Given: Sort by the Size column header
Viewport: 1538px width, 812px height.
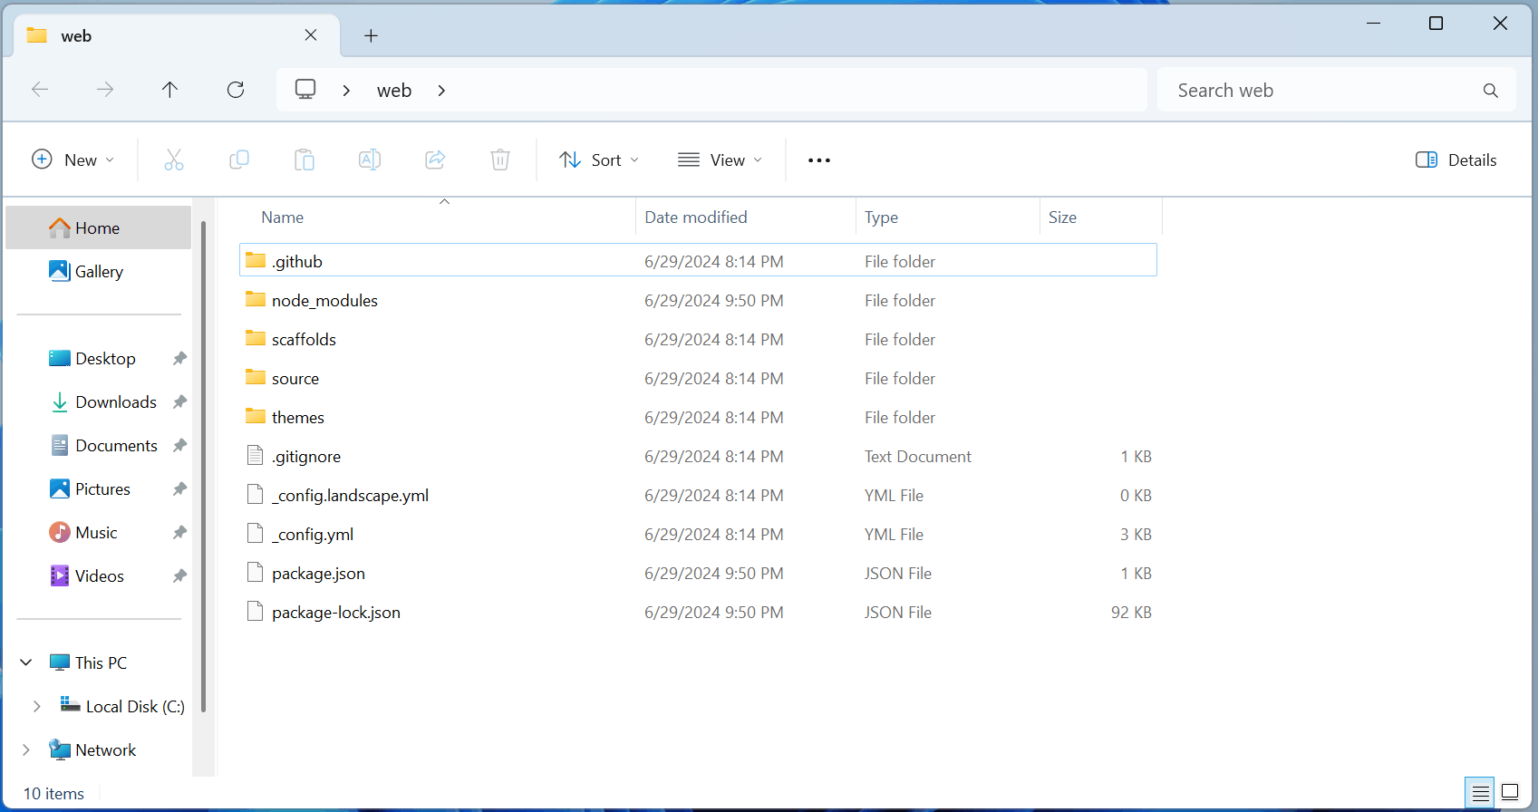Looking at the screenshot, I should click(1100, 217).
